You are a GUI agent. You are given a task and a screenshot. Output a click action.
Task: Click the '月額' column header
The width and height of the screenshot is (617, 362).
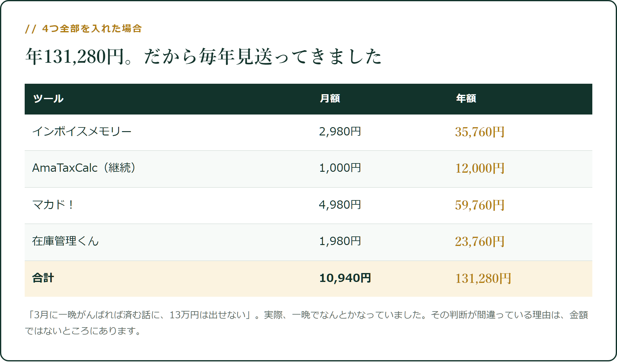coord(330,99)
